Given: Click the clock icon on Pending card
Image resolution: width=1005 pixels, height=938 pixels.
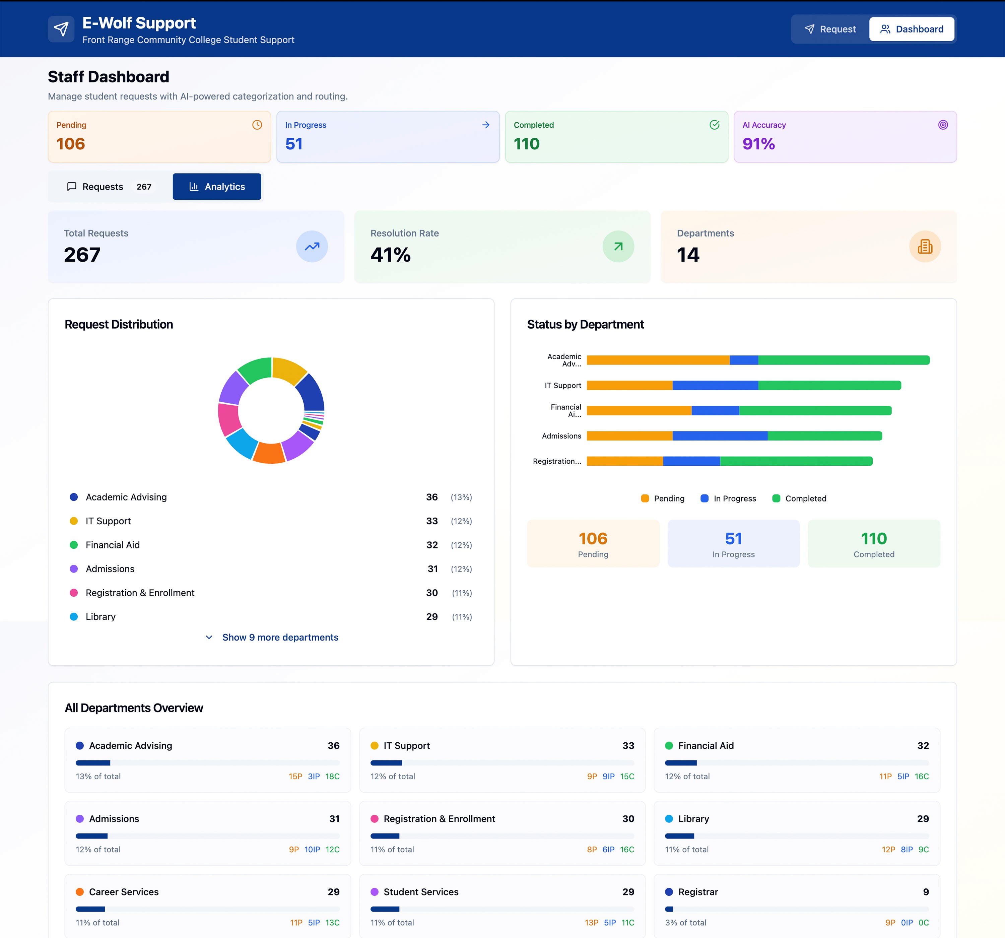Looking at the screenshot, I should (x=257, y=125).
